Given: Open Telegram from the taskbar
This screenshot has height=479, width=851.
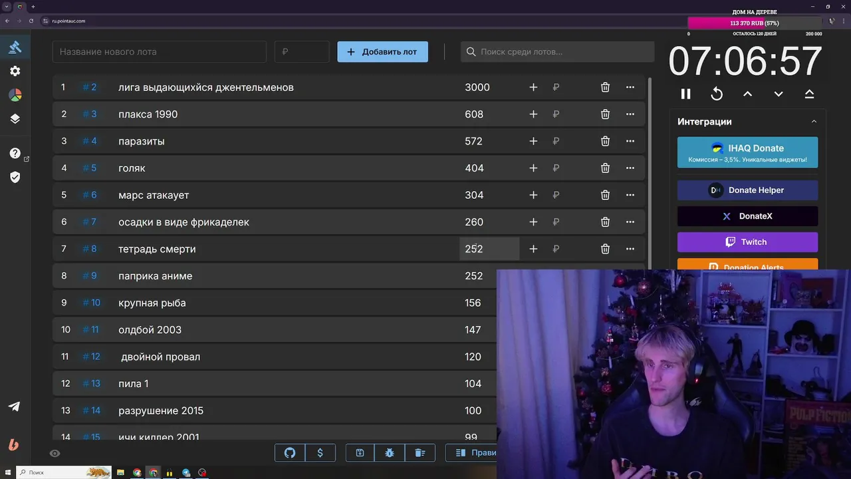Looking at the screenshot, I should pos(186,472).
